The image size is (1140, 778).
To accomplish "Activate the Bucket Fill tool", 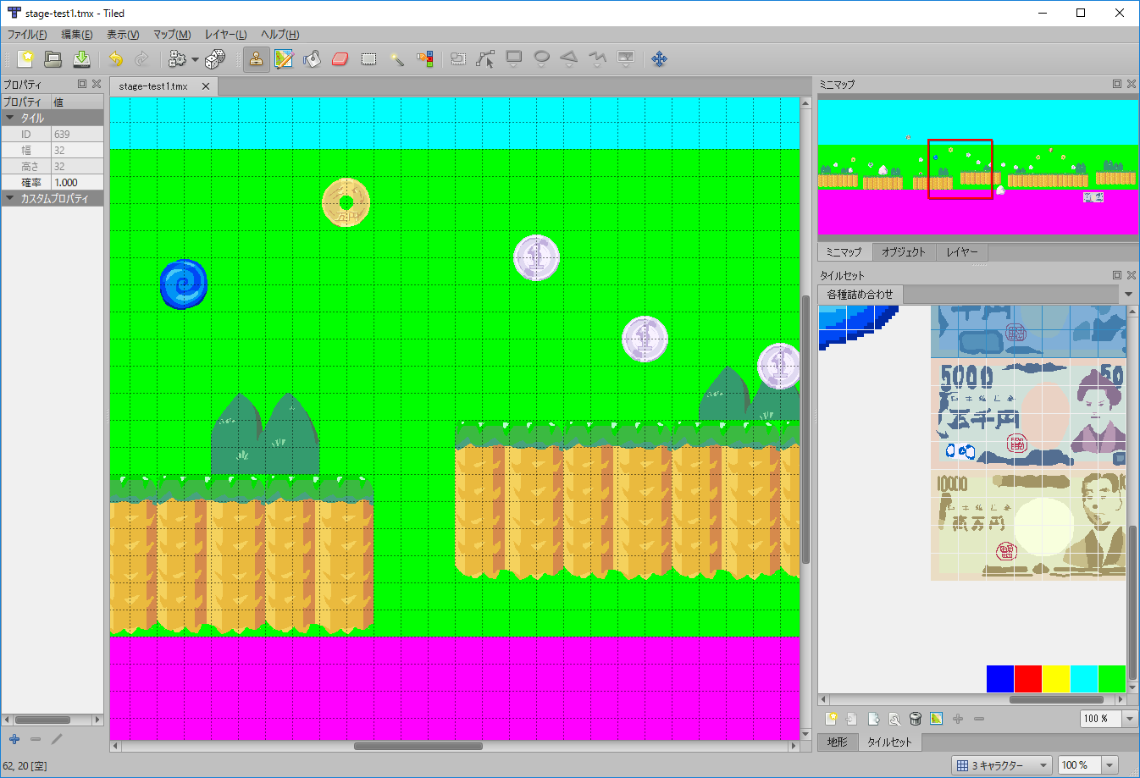I will 312,58.
